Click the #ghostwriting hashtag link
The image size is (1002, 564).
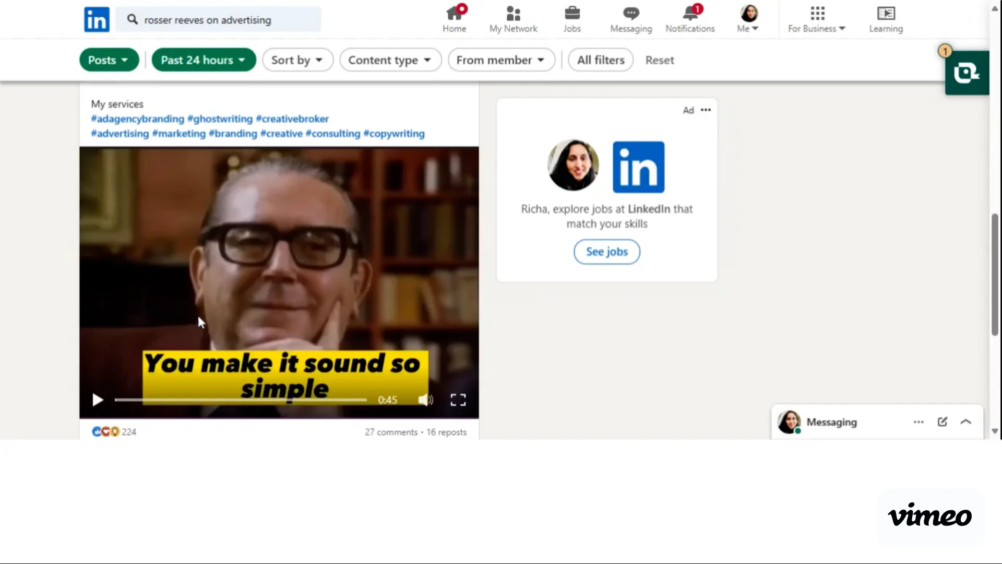[220, 119]
